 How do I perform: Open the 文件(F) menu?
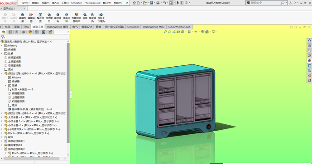[26, 3]
